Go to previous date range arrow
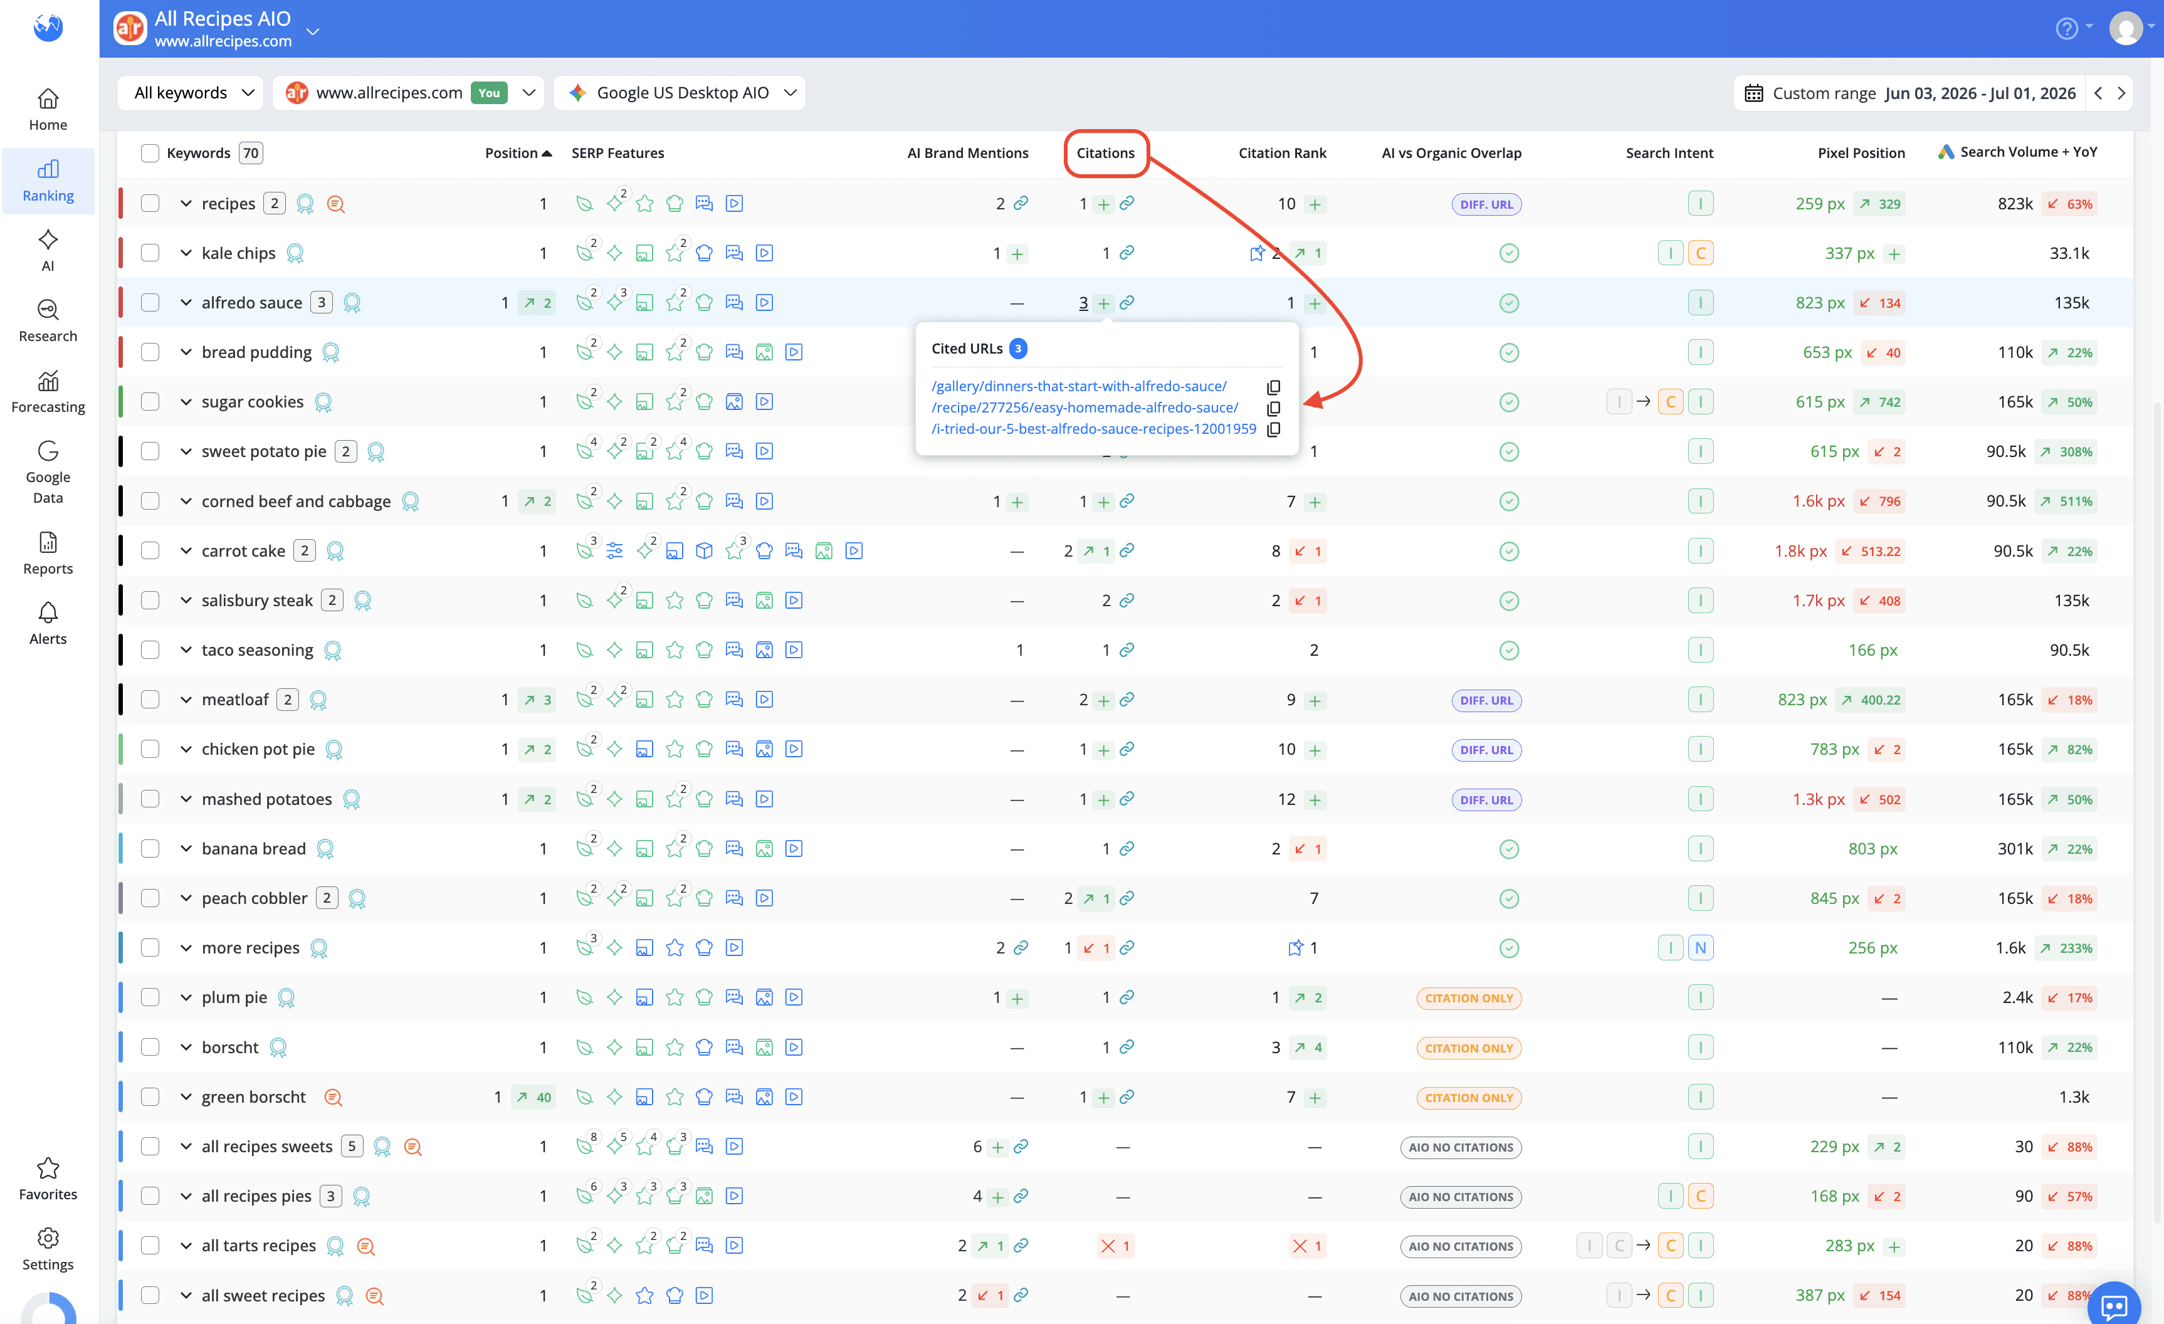 coord(2098,93)
